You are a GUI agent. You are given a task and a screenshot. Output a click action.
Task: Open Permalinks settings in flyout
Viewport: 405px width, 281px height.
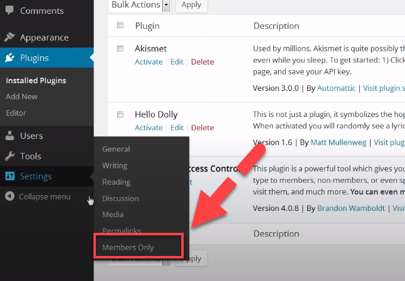pos(122,230)
